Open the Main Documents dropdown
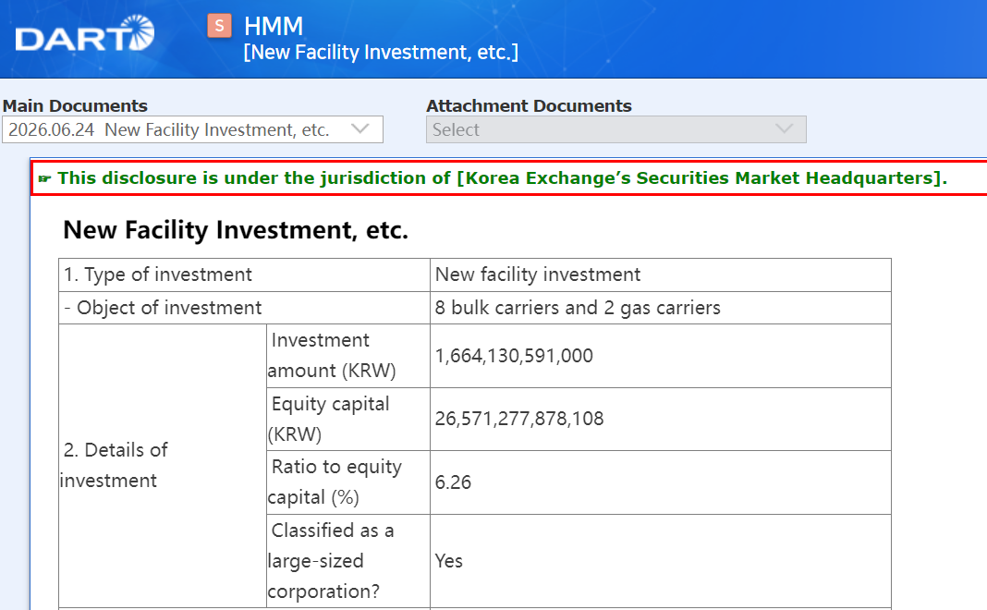 click(x=192, y=129)
